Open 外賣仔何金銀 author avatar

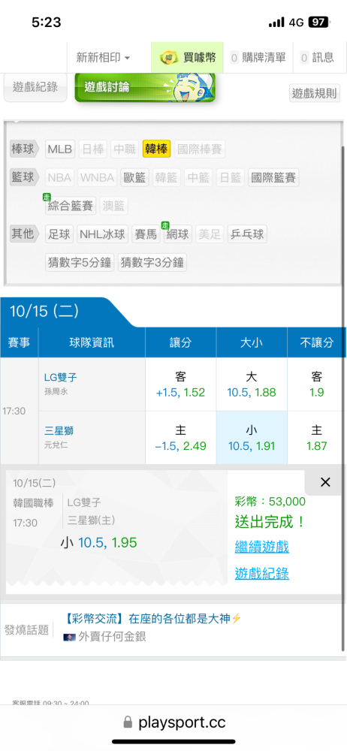[70, 637]
